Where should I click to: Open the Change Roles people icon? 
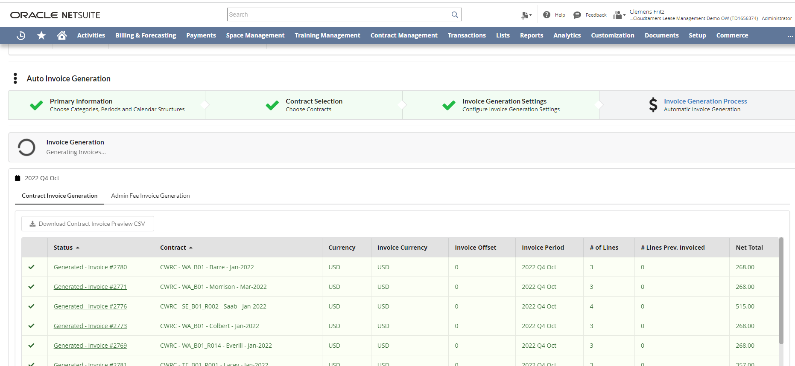coord(619,15)
